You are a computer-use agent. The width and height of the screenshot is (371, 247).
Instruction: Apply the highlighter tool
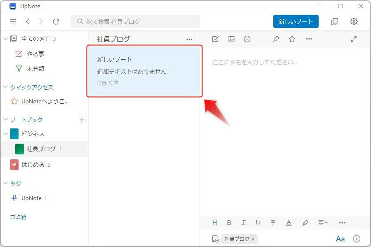point(305,223)
